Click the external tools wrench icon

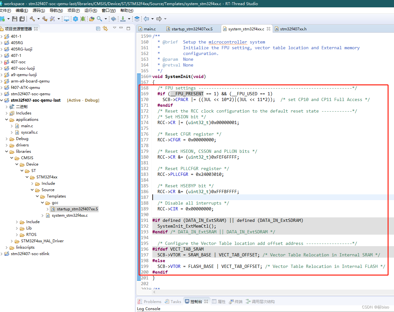(x=52, y=19)
